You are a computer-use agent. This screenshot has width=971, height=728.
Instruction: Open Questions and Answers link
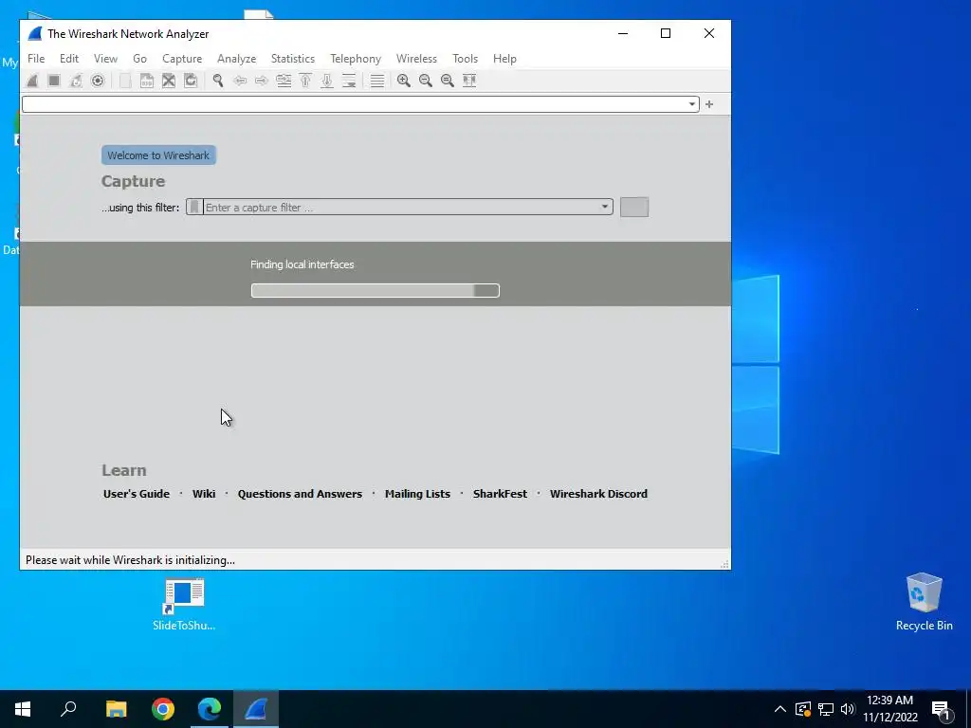pos(300,494)
